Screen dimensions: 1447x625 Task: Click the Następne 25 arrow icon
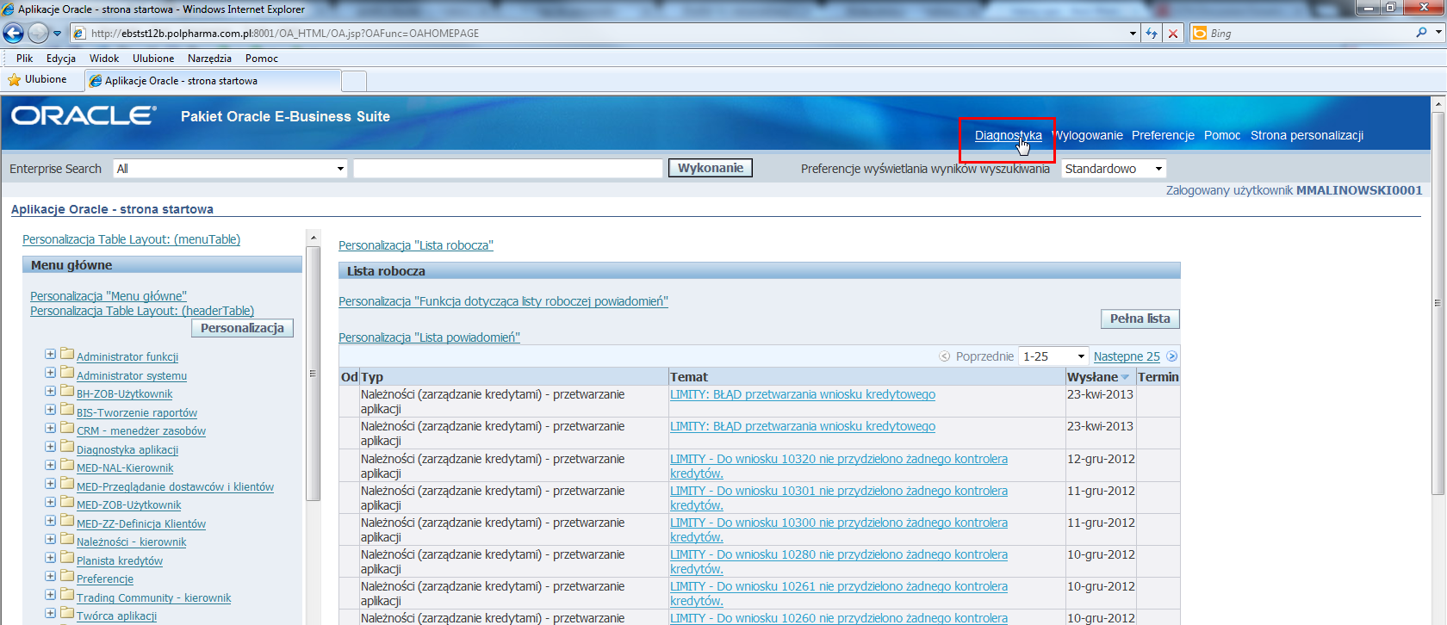point(1171,356)
